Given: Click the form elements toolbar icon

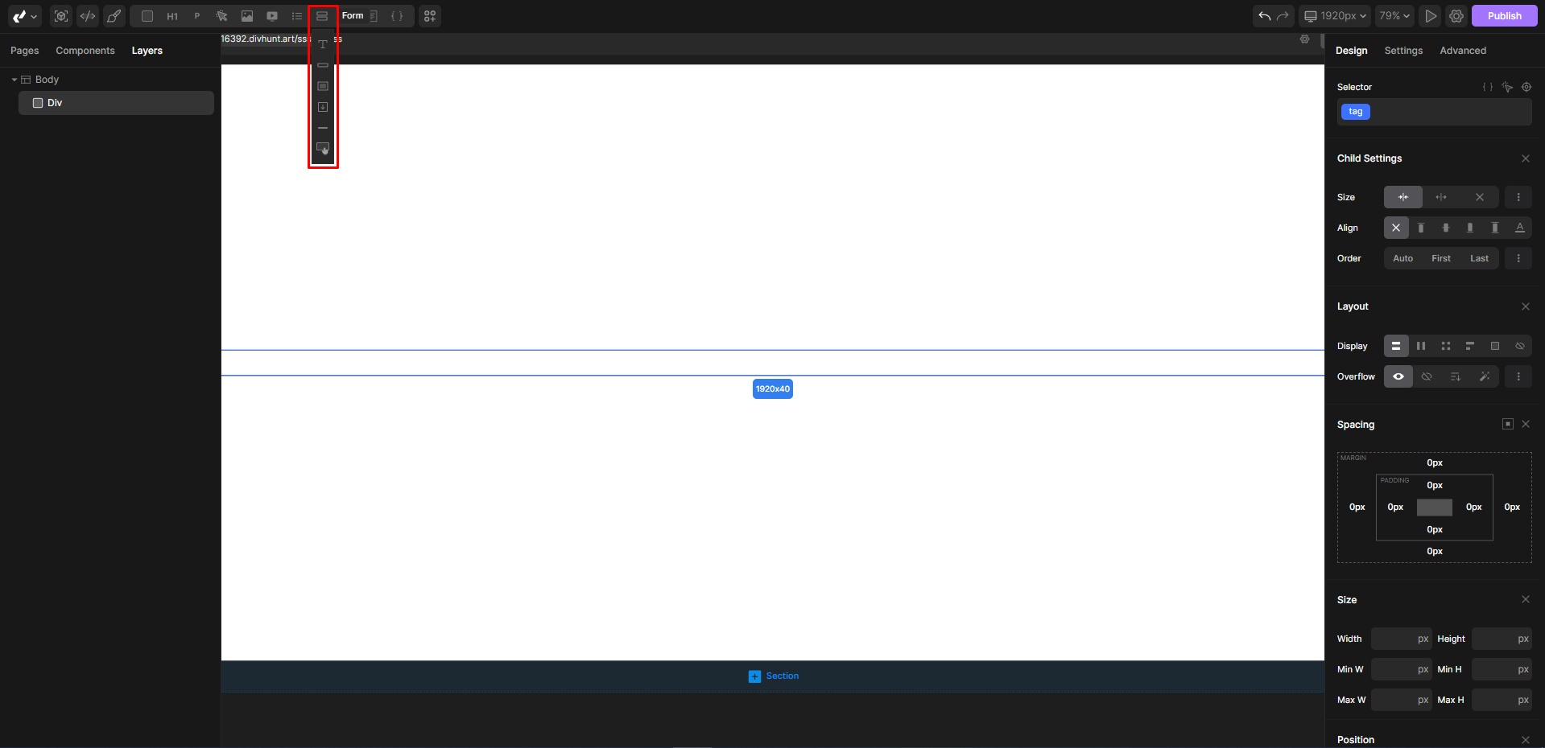Looking at the screenshot, I should (x=322, y=16).
